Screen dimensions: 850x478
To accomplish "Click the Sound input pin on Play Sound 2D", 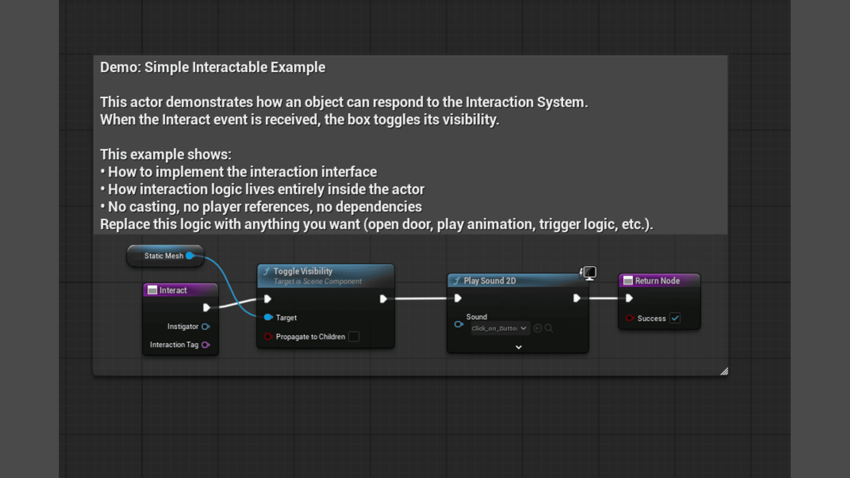I will click(459, 324).
